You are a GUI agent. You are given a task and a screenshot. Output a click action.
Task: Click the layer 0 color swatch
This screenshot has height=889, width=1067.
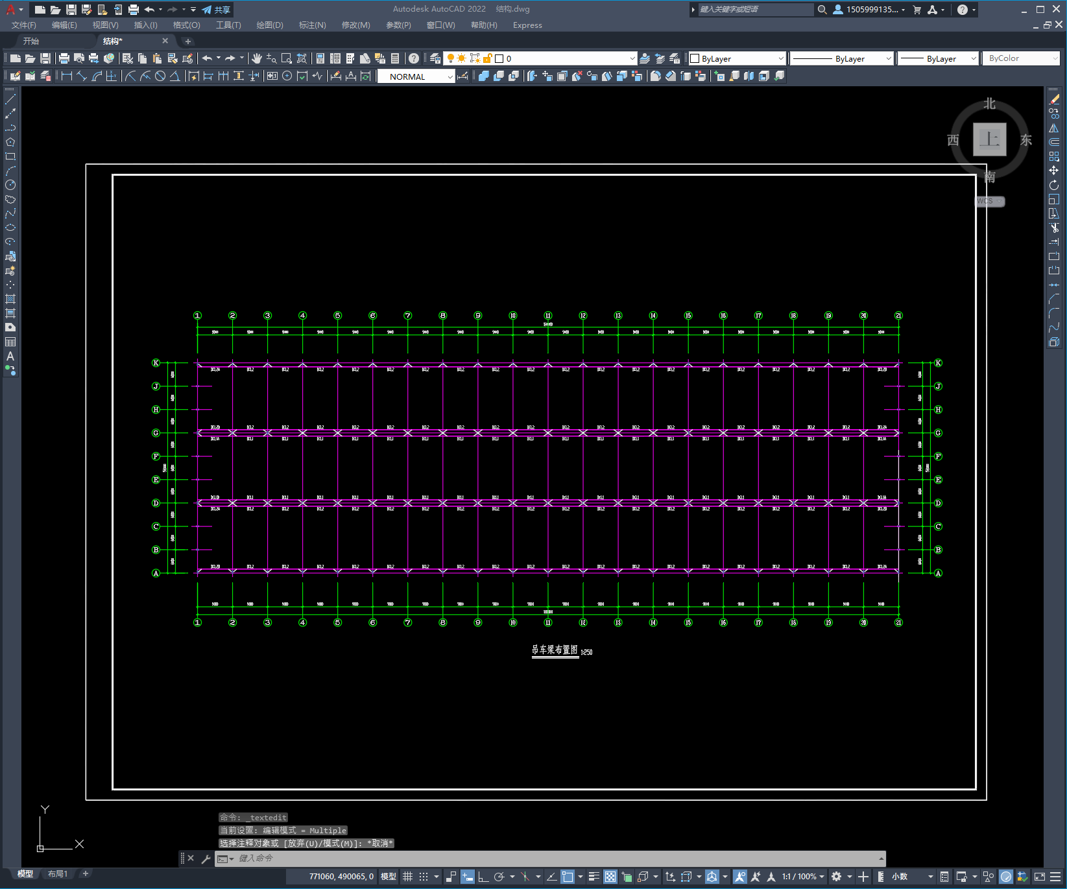tap(499, 58)
